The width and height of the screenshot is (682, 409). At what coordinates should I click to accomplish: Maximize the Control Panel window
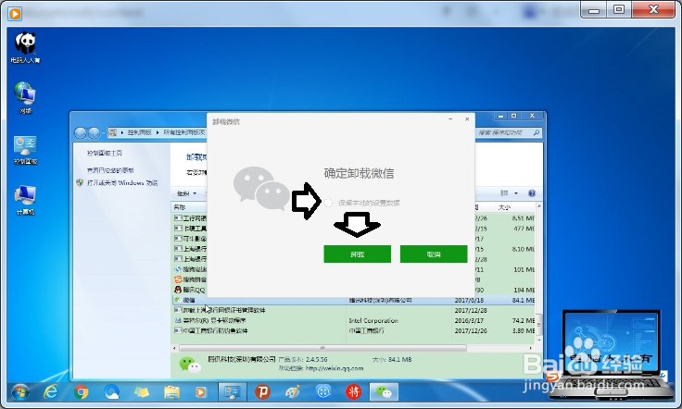513,116
